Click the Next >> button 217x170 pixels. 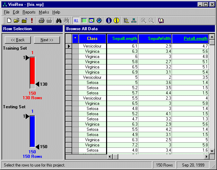pyautogui.click(x=47, y=40)
